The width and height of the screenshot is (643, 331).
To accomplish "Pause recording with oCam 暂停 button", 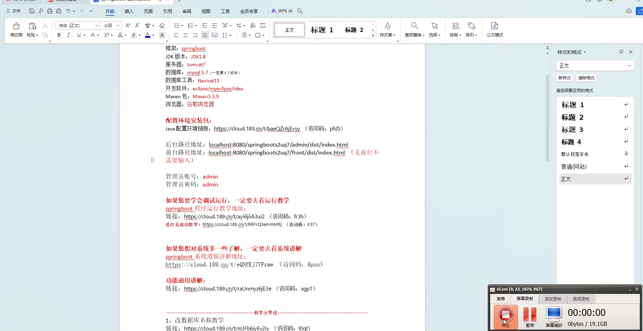I will [x=530, y=317].
